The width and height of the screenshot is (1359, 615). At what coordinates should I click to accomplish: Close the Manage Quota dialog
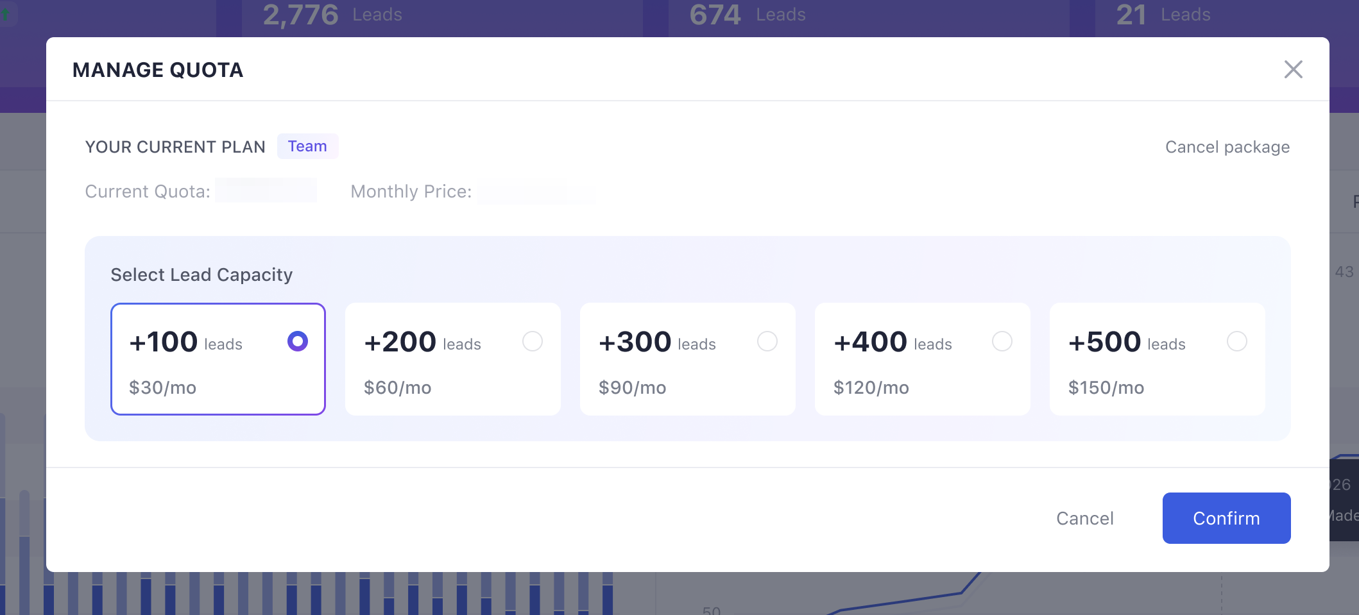coord(1293,69)
